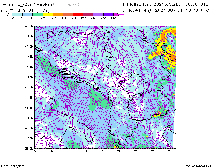Click the legend value 5.4
Screen dimensions: 217x168
coord(33,18)
